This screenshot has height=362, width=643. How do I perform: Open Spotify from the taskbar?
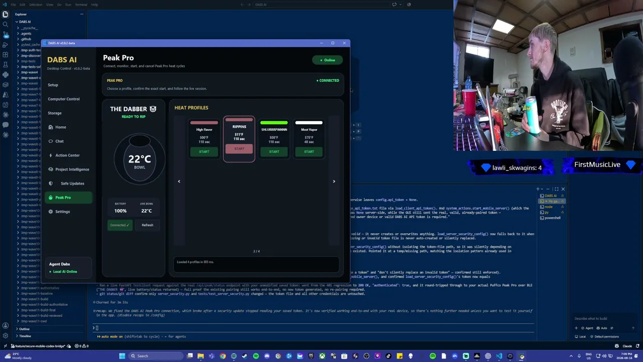pos(256,356)
